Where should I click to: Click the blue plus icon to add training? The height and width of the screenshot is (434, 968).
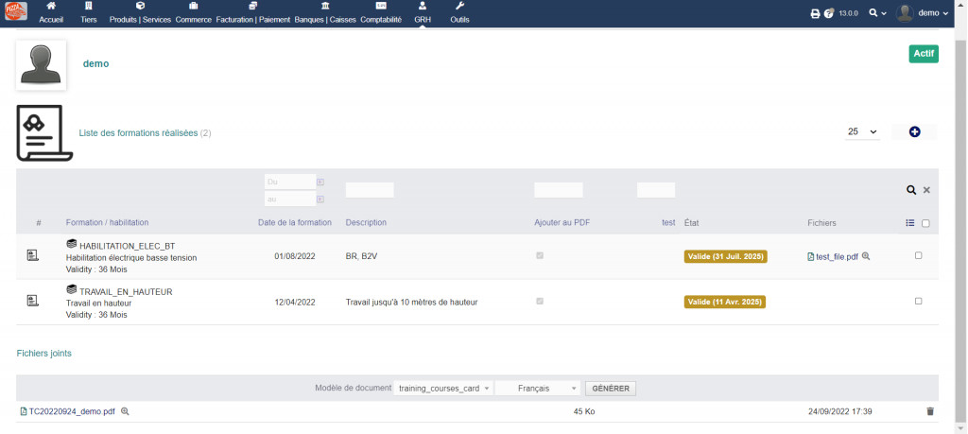(x=914, y=131)
